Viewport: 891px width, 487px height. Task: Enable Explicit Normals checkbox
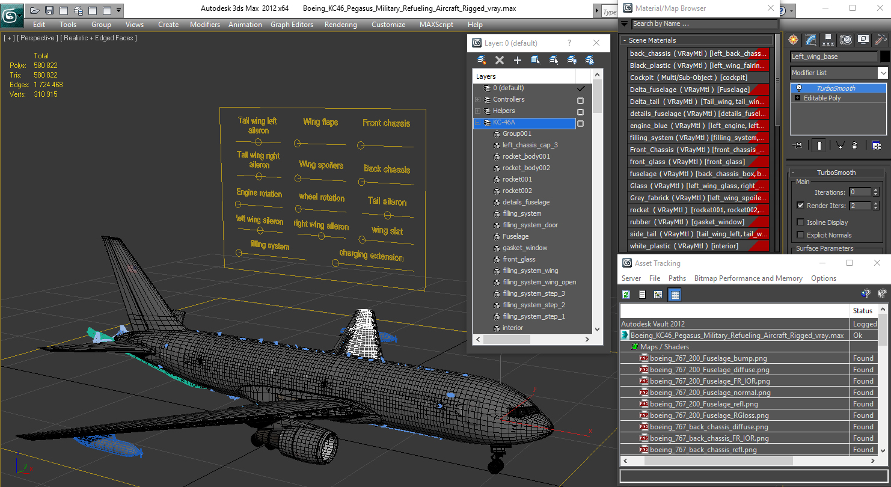800,235
